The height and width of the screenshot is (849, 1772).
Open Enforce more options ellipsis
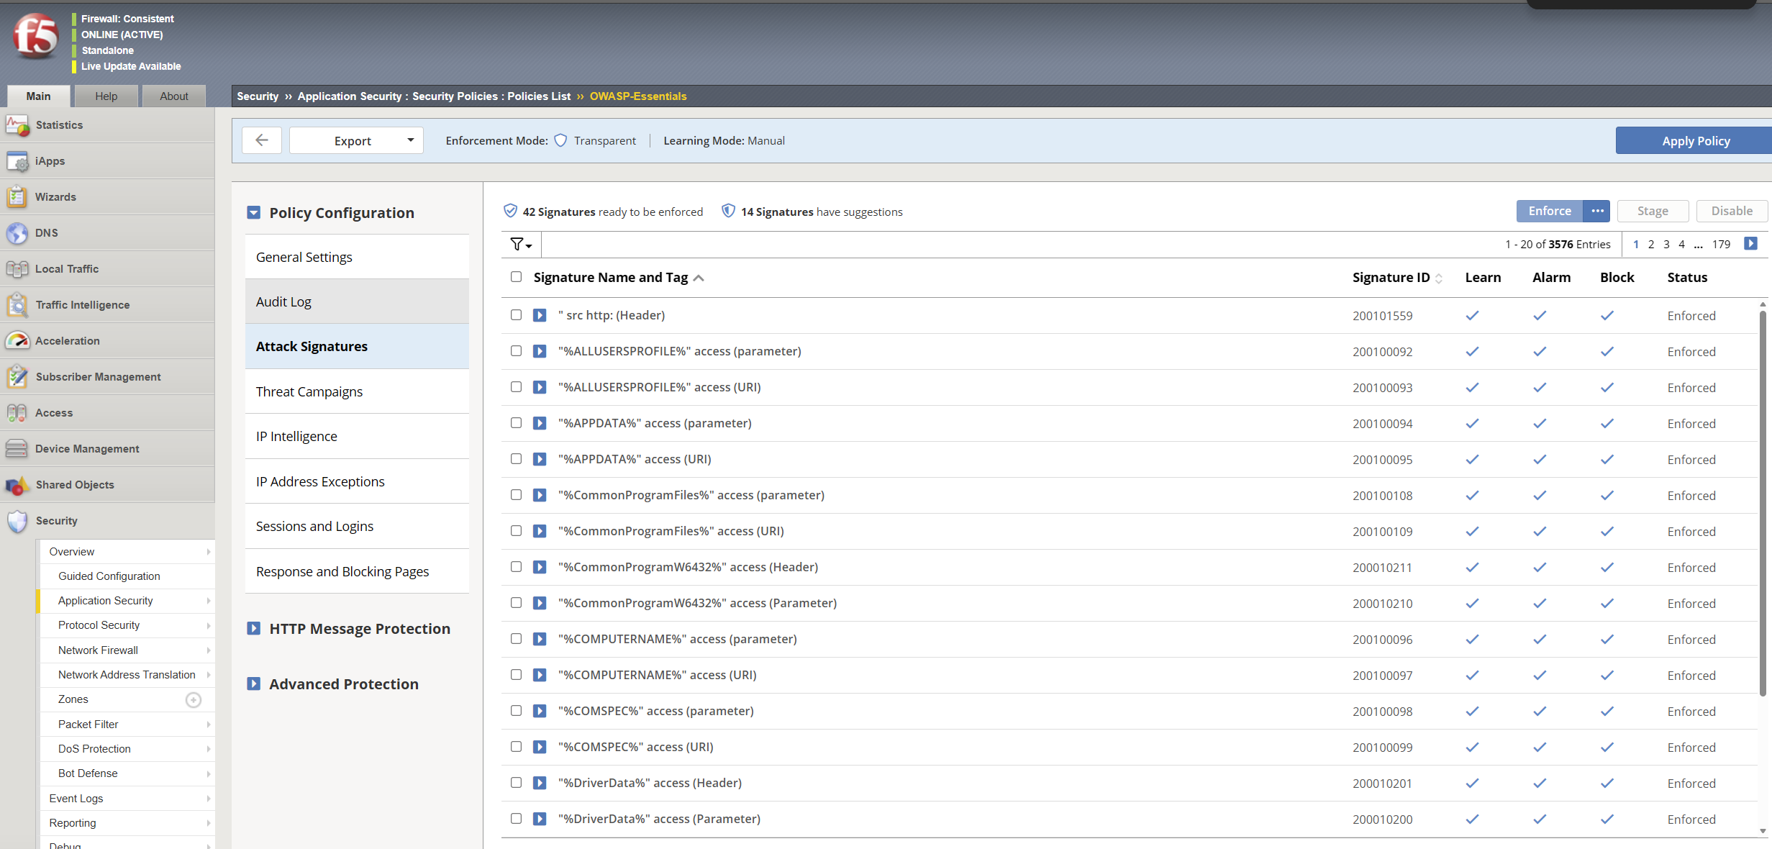(1597, 211)
